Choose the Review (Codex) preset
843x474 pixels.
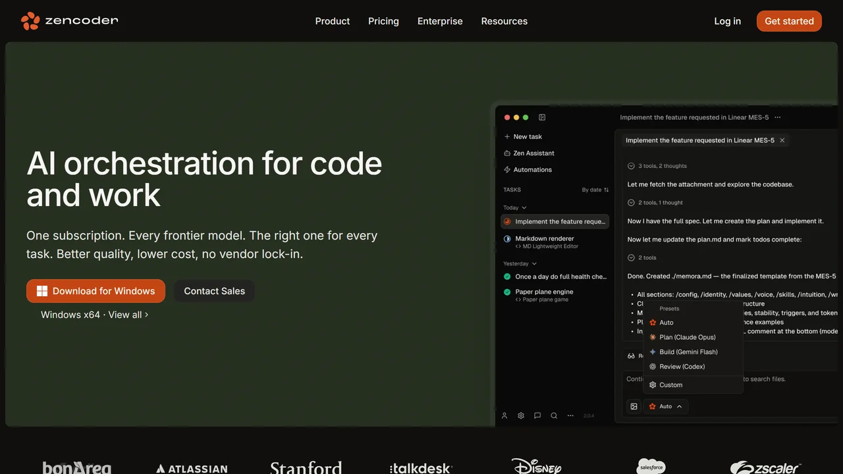tap(693, 367)
